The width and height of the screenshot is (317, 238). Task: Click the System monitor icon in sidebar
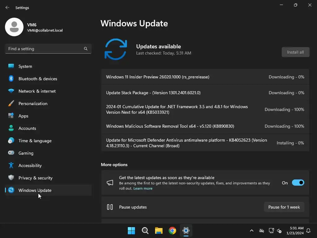(11, 66)
